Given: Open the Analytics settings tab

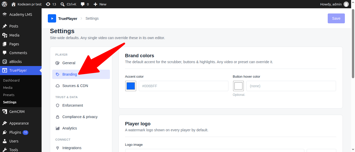Looking at the screenshot, I should (81, 128).
